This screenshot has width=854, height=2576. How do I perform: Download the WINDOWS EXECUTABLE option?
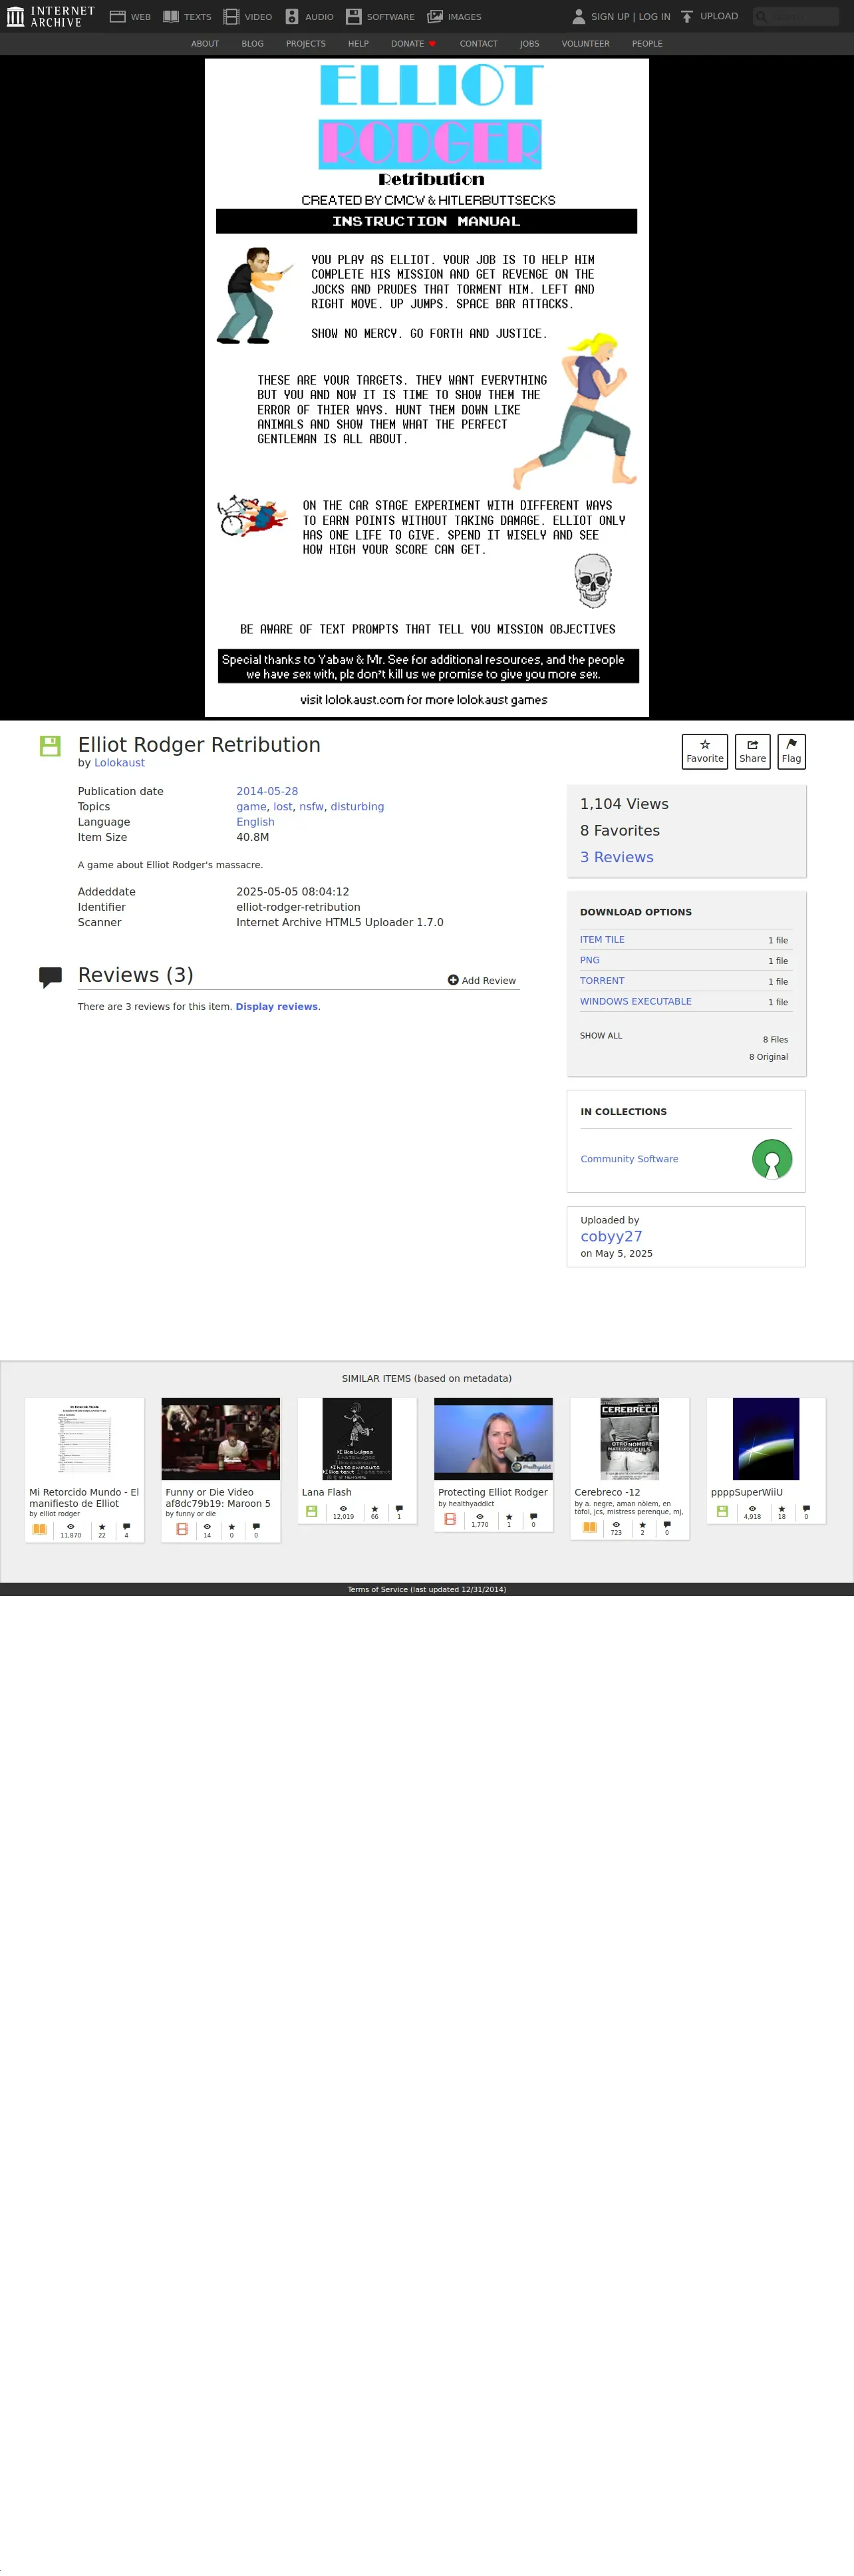pos(636,1001)
